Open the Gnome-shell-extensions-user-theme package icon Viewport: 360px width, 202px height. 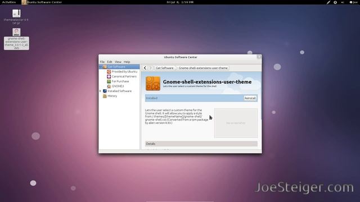(153, 84)
